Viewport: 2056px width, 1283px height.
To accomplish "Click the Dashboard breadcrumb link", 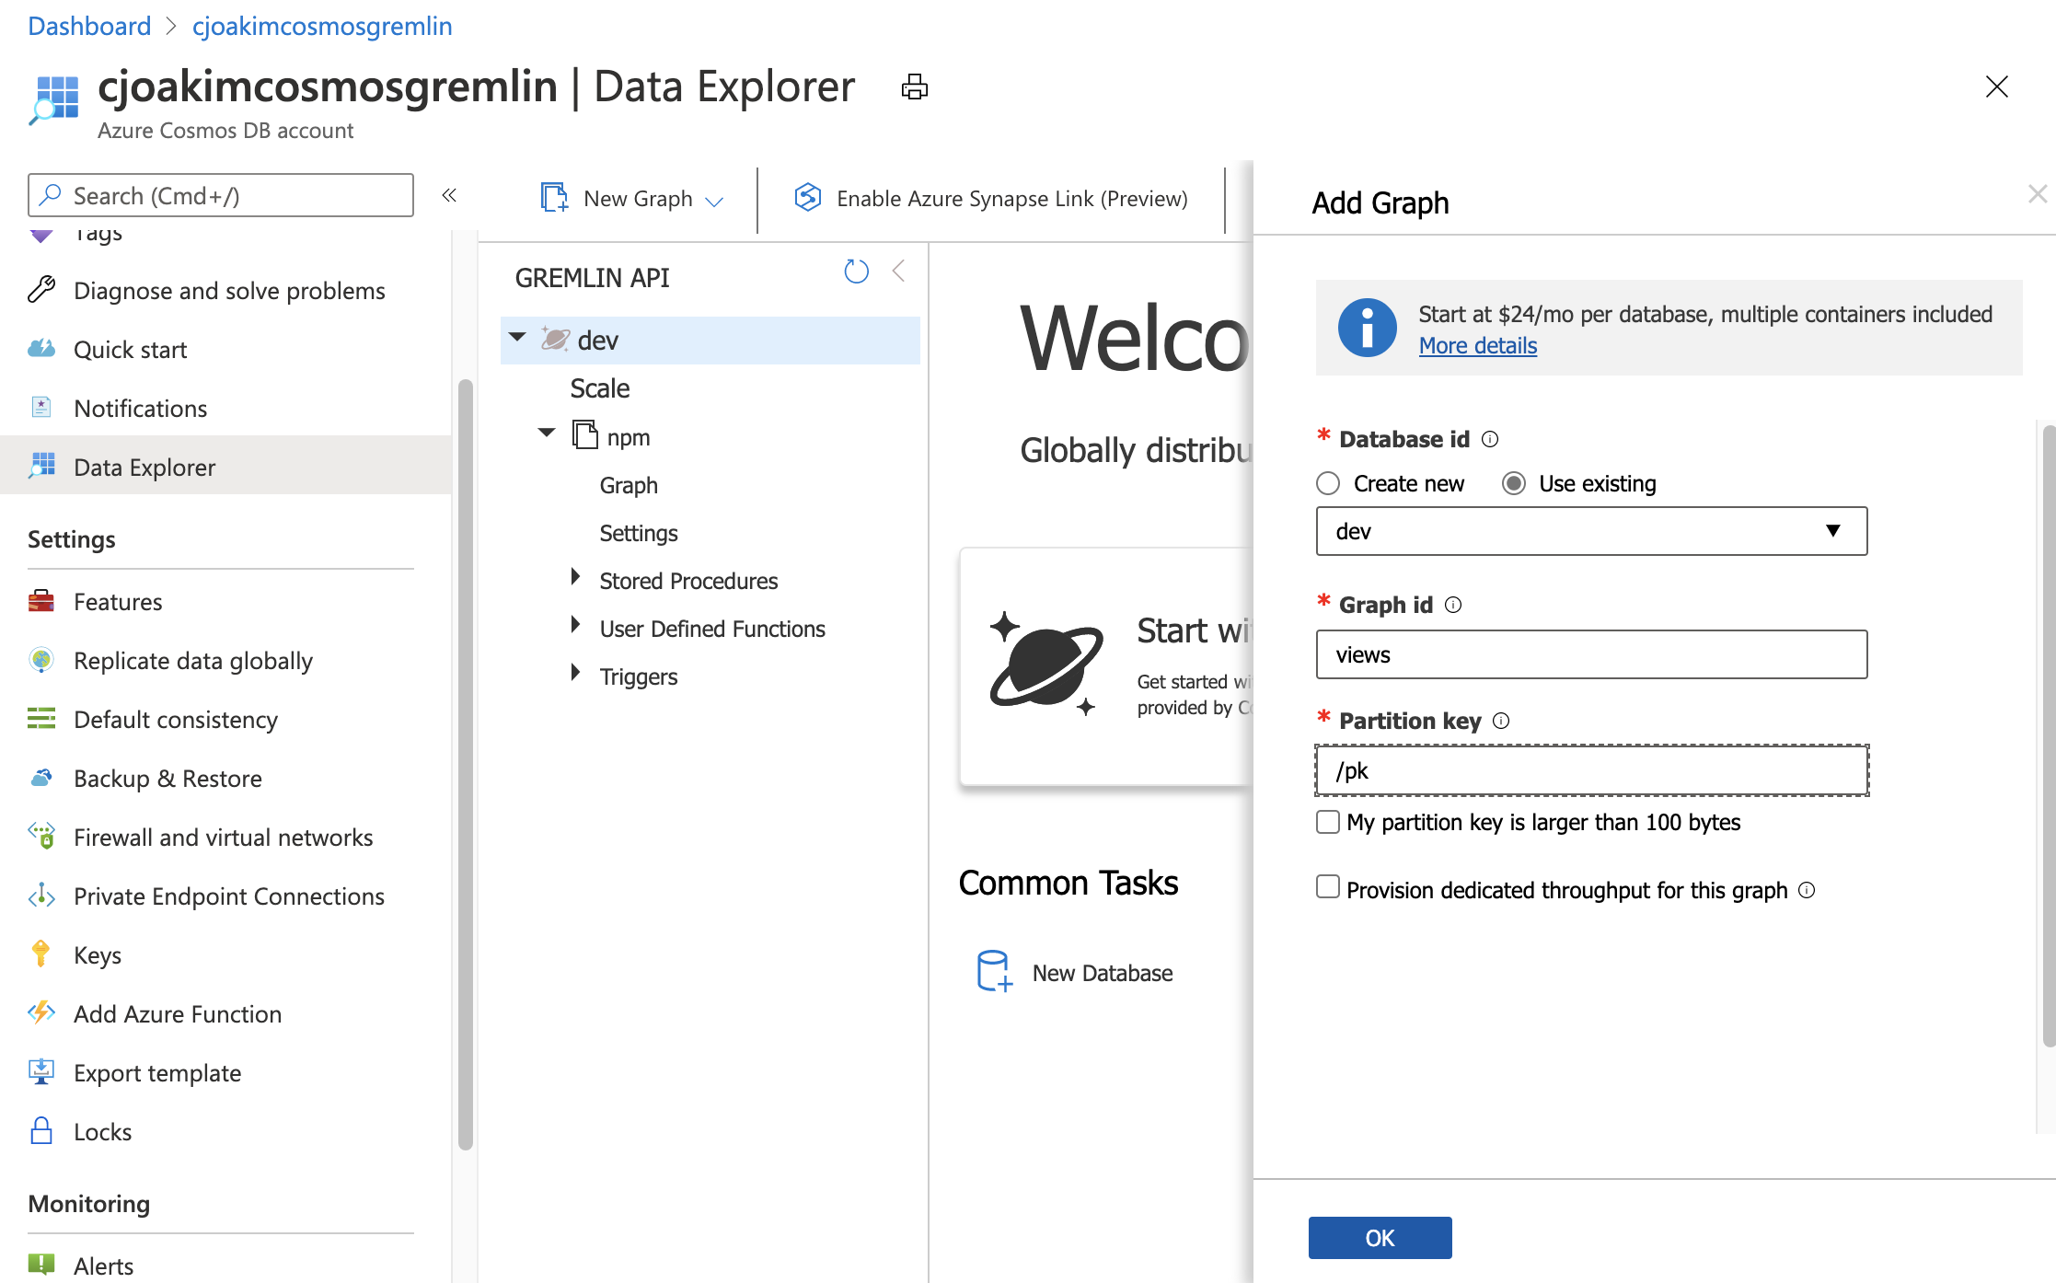I will [89, 26].
